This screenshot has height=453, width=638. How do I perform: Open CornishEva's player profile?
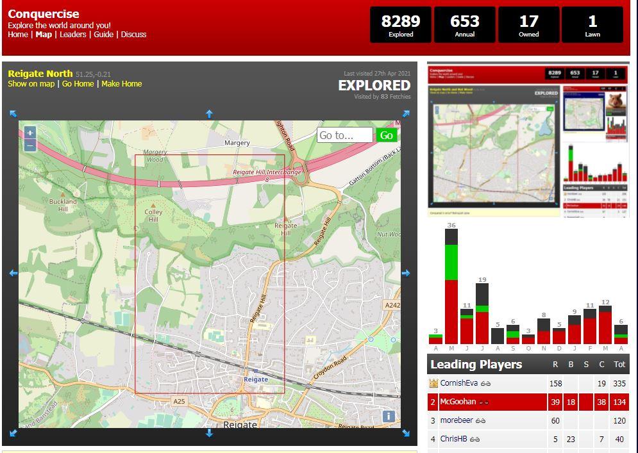coord(458,383)
